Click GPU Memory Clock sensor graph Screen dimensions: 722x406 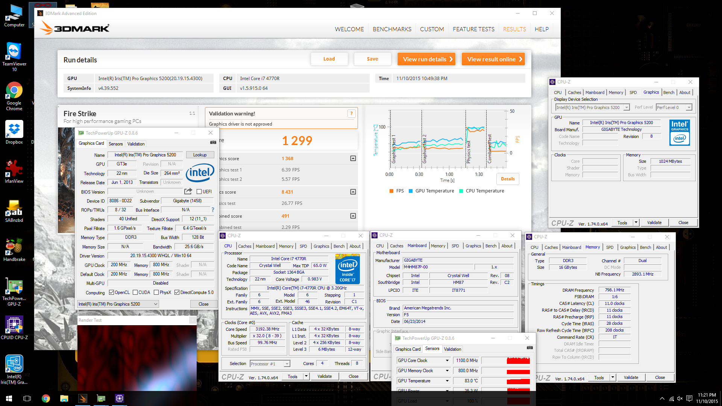(x=505, y=371)
